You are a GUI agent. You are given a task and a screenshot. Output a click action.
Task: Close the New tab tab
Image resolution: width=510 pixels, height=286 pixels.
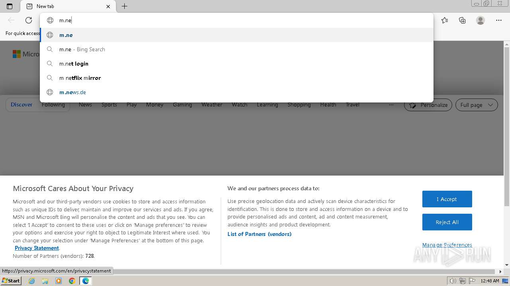click(x=108, y=6)
